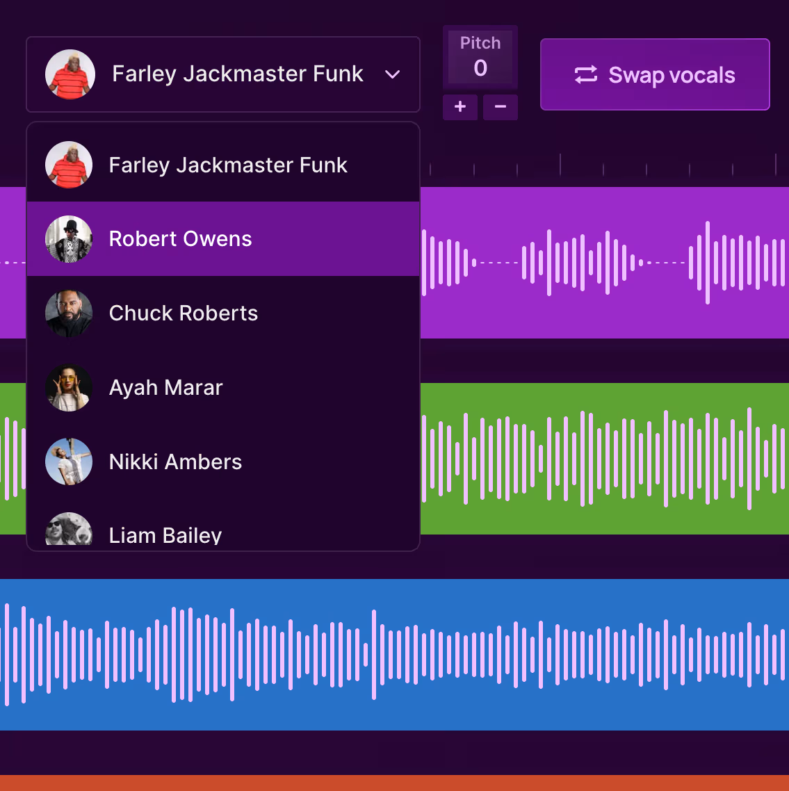Click the swap arrows icon
This screenshot has height=791, width=789.
coord(586,74)
